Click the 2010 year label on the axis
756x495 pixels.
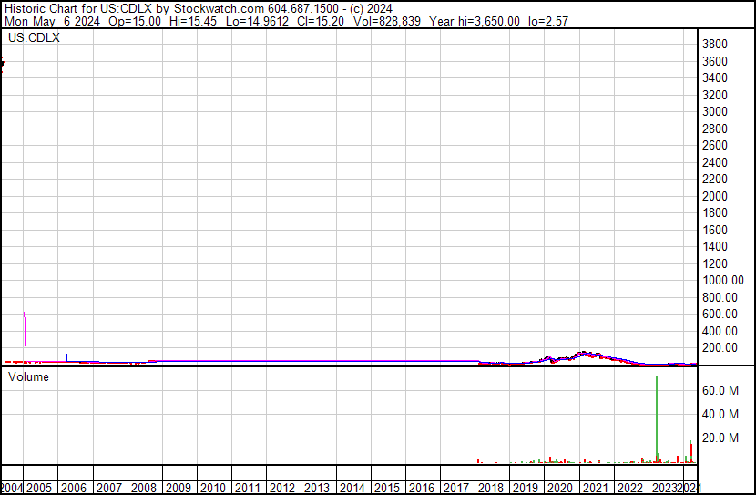click(213, 488)
